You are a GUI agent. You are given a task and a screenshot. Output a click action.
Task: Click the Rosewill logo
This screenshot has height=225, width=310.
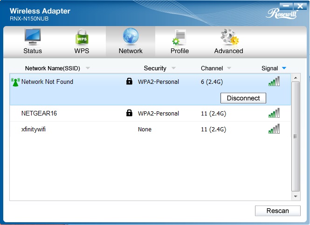[282, 14]
